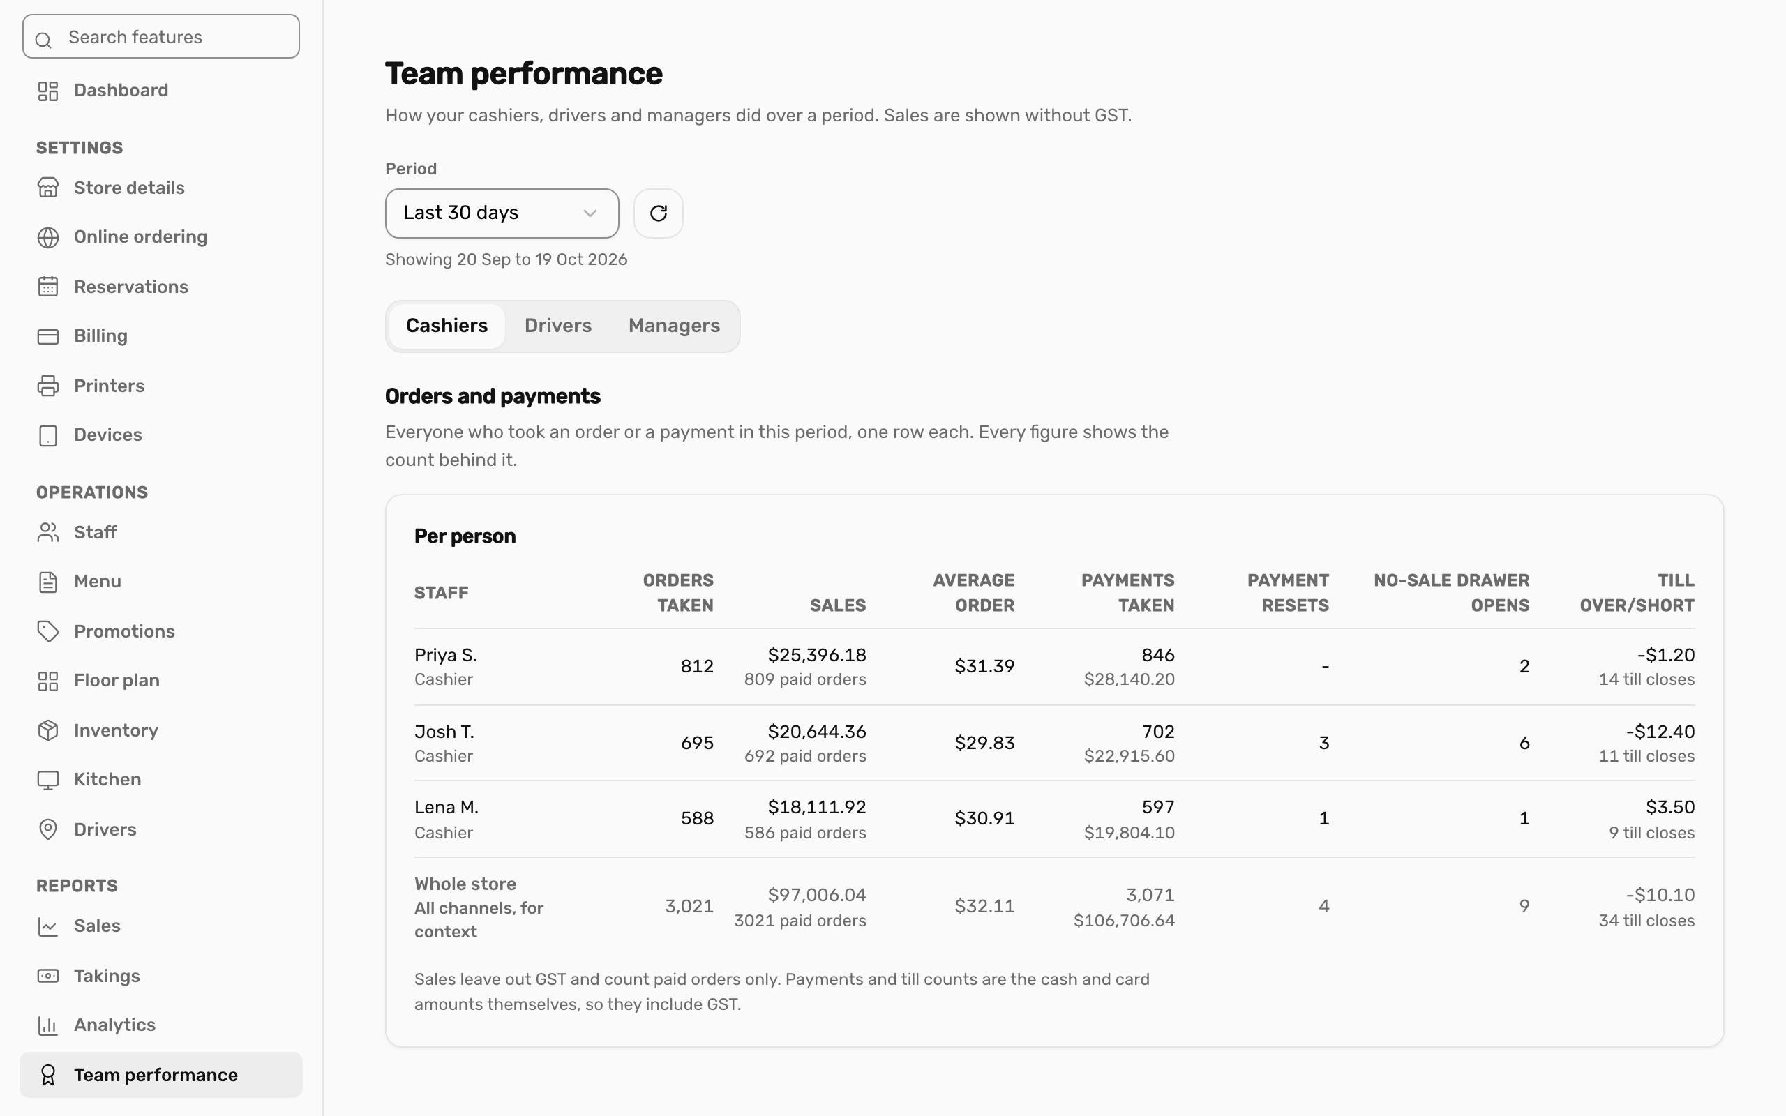Image resolution: width=1786 pixels, height=1116 pixels.
Task: Open the Analytics report link
Action: click(161, 1025)
